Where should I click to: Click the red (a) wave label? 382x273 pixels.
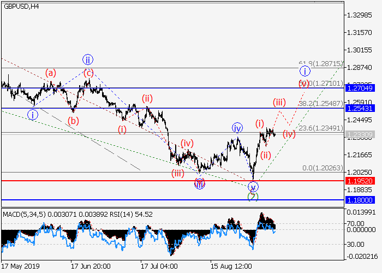[51, 72]
